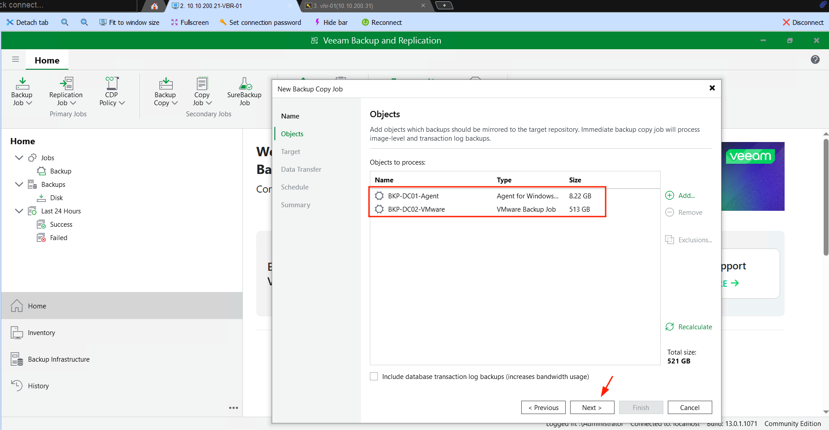
Task: Click the Backup Copy ribbon icon
Action: pos(166,83)
